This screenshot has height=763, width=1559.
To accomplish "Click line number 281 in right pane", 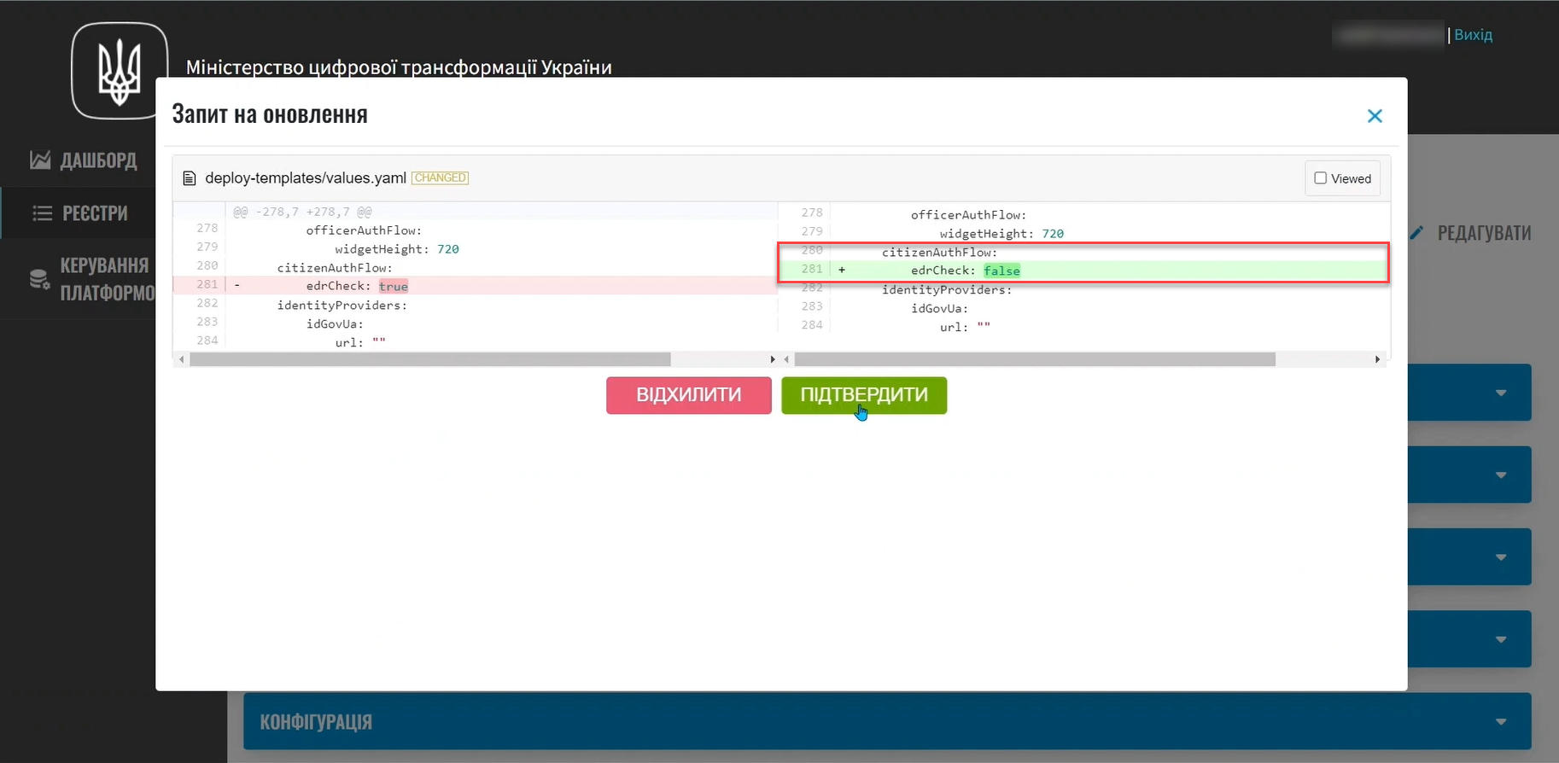I will 812,269.
